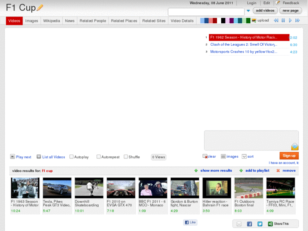Click the Sign up button
Screen dimensions: 308x231
click(x=289, y=156)
